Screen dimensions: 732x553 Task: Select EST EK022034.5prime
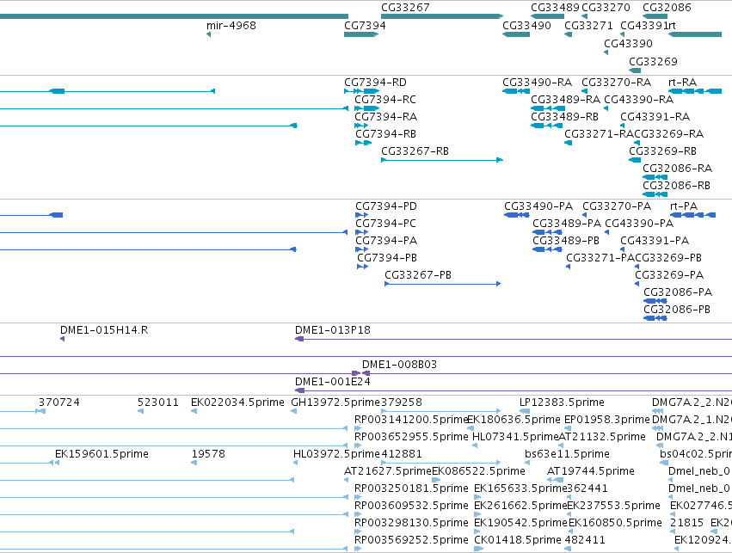237,402
